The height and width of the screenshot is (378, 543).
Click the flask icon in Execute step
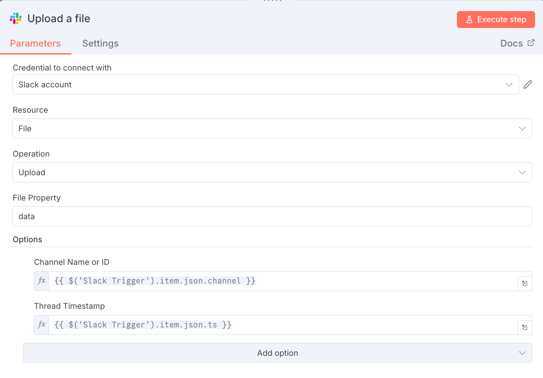[469, 20]
